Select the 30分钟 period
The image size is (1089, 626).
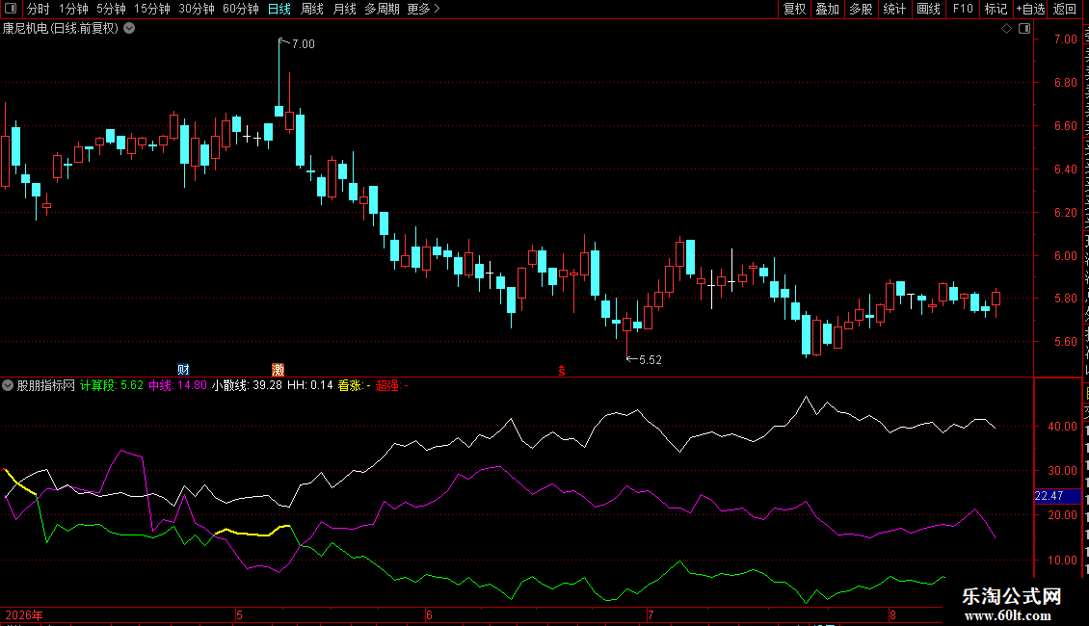click(197, 9)
